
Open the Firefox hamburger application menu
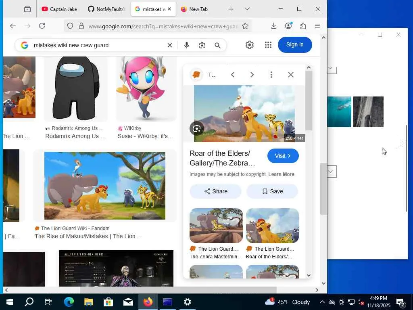(x=317, y=26)
